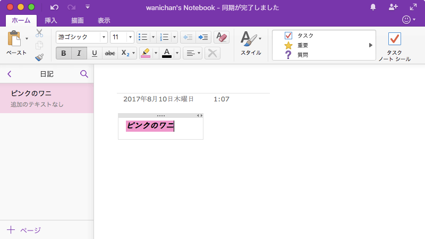This screenshot has height=239, width=425.
Task: Click the font size field showing 11
Action: coord(118,37)
